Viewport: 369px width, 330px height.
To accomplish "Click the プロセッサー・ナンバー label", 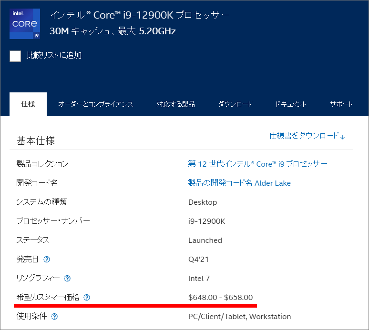I will [x=53, y=220].
